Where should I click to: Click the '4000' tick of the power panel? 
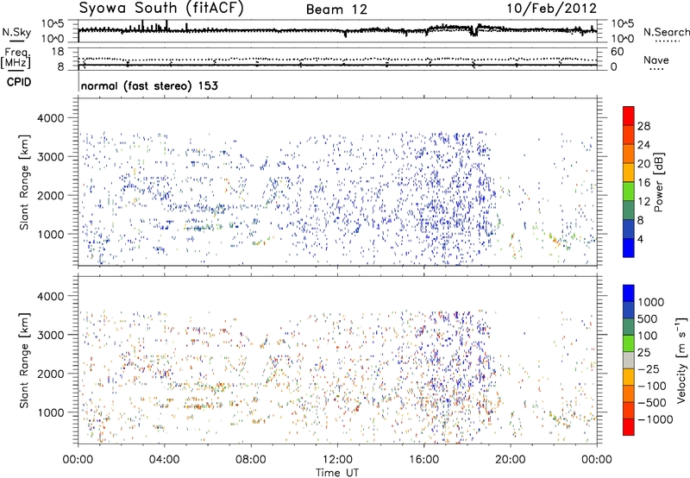coord(50,118)
